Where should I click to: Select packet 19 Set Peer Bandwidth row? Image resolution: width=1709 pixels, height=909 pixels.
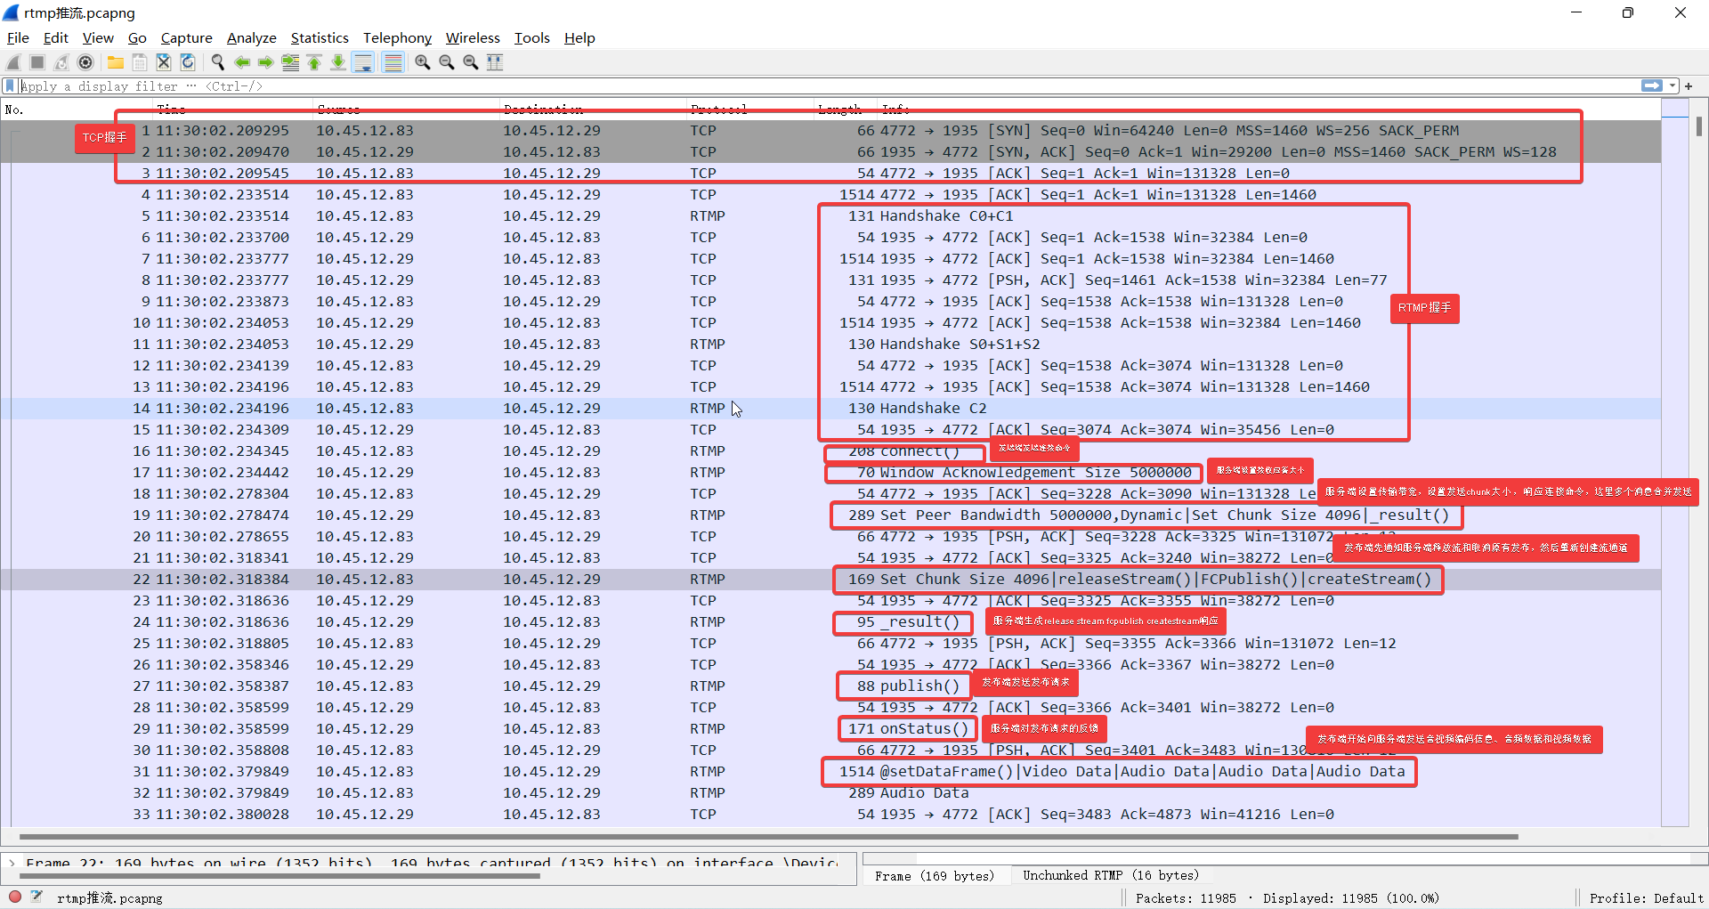pyautogui.click(x=830, y=515)
